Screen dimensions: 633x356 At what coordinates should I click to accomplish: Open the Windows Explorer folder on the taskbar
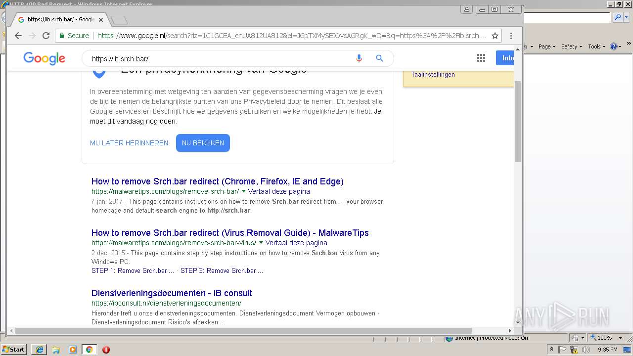tap(56, 350)
